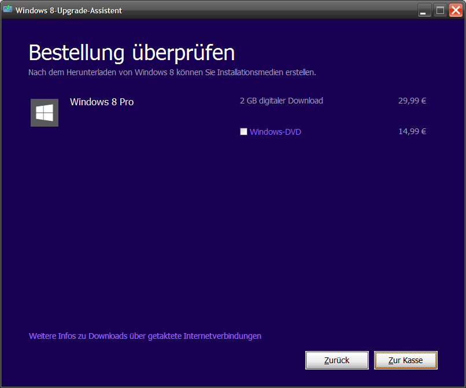Click the 14,99 € DVD price
The image size is (466, 388).
(x=412, y=131)
